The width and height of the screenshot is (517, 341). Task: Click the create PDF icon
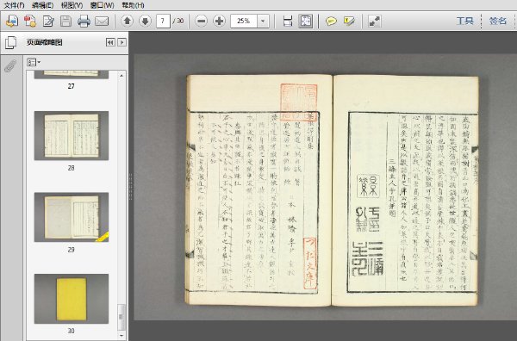[x=30, y=21]
